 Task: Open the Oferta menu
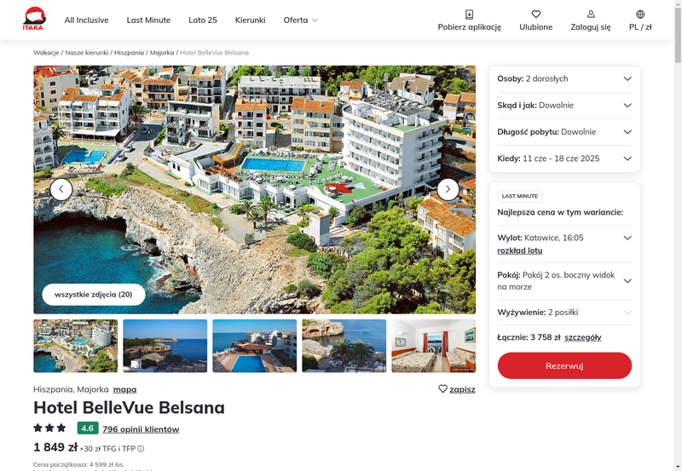point(300,20)
